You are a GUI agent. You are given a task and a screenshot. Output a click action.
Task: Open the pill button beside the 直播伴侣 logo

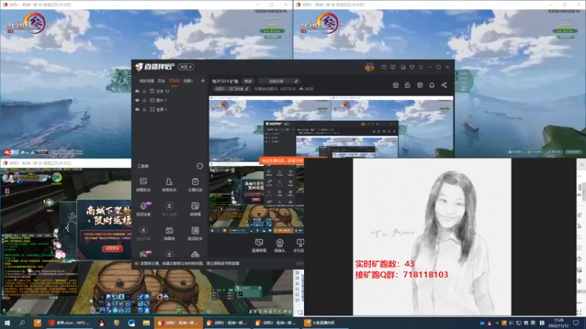[186, 67]
